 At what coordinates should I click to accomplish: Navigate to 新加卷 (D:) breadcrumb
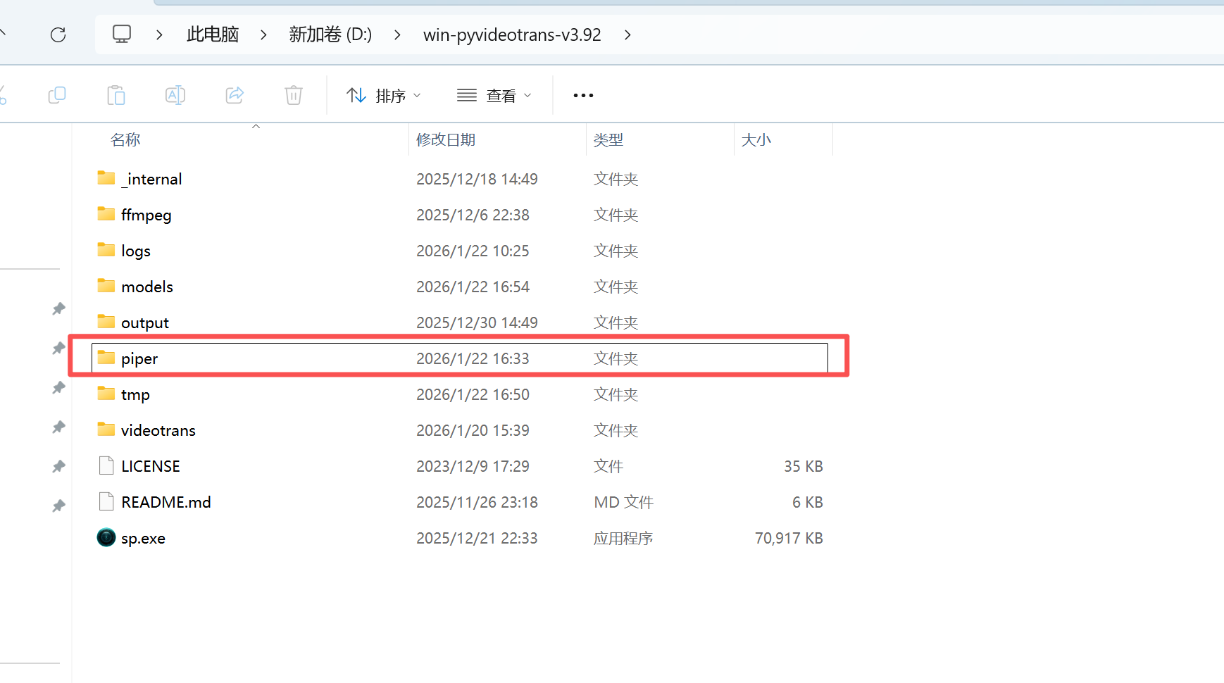330,35
